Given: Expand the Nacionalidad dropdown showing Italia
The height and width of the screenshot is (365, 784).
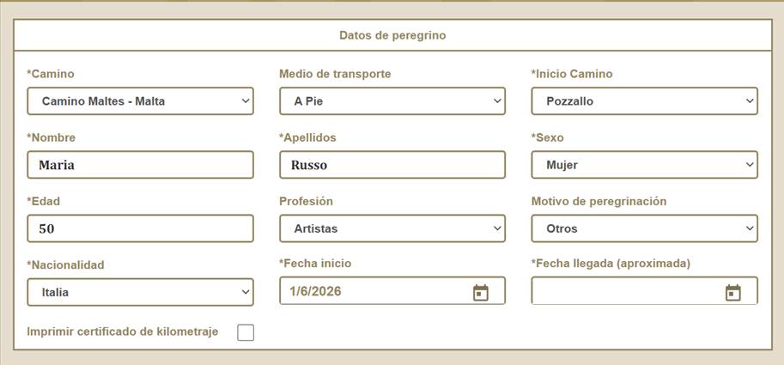Looking at the screenshot, I should (x=141, y=292).
